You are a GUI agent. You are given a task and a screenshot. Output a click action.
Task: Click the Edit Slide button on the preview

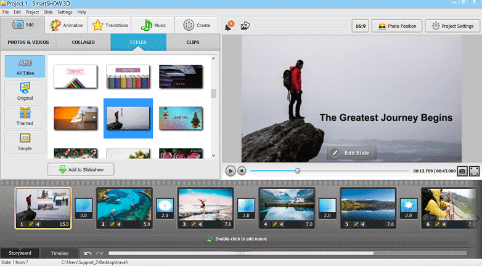pyautogui.click(x=351, y=153)
